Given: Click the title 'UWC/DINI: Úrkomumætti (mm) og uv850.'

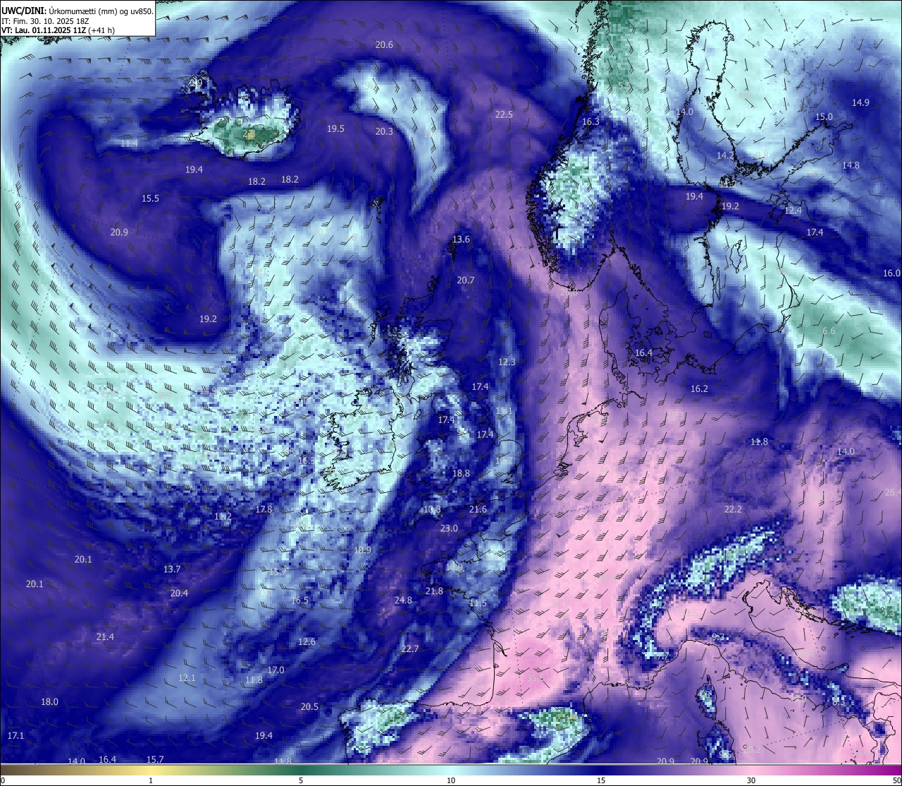Looking at the screenshot, I should [78, 11].
